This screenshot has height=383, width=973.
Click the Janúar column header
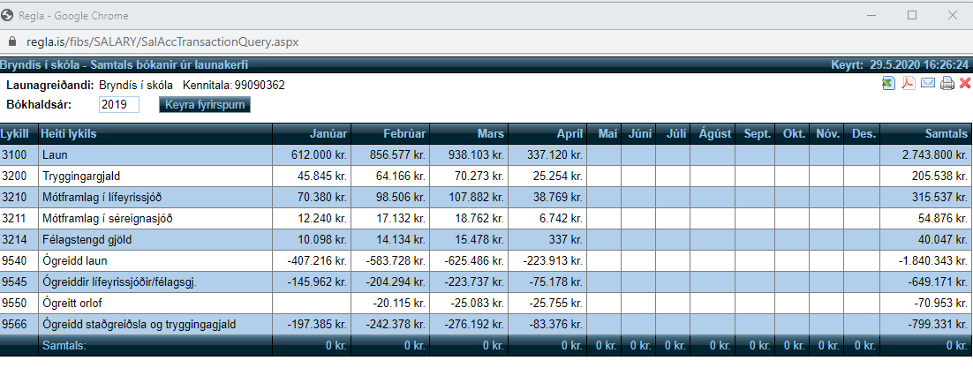pyautogui.click(x=328, y=134)
